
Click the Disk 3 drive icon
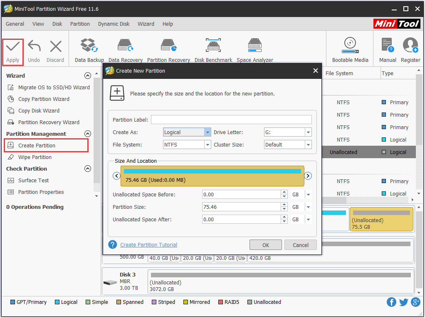pyautogui.click(x=110, y=283)
